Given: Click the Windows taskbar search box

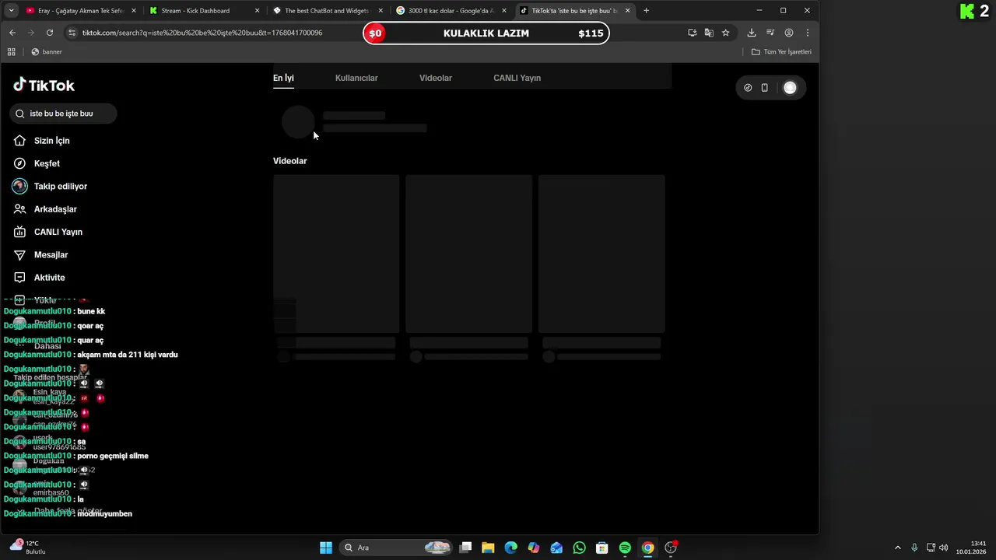Looking at the screenshot, I should tap(397, 548).
